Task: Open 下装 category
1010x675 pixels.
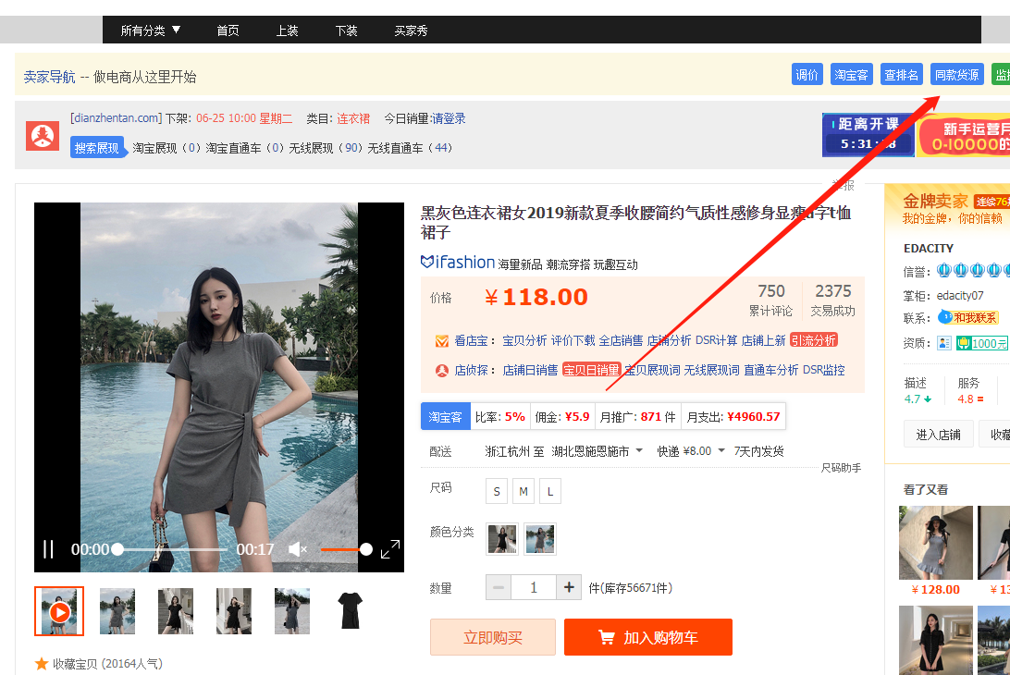Action: tap(346, 31)
